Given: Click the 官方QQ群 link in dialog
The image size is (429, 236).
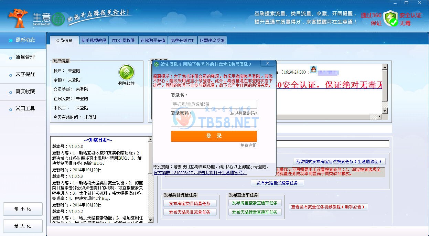Looking at the screenshot, I should [x=200, y=173].
